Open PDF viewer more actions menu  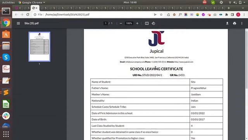click(x=242, y=23)
